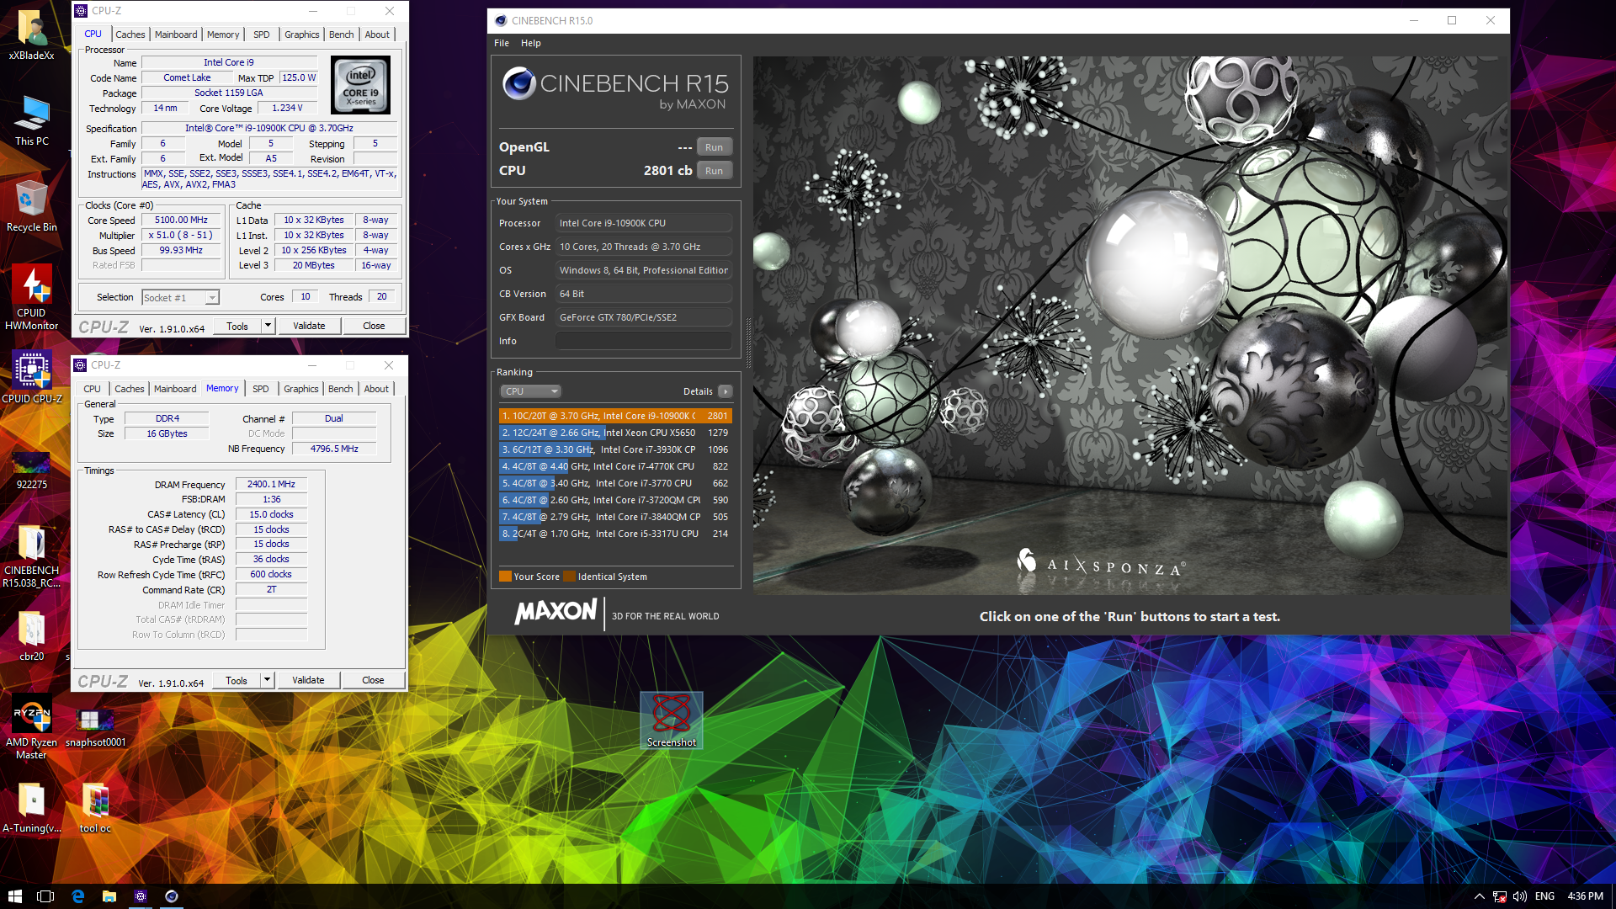Click the Core Speed 5100.00 MHz value
Viewport: 1616px width, 909px height.
[181, 220]
